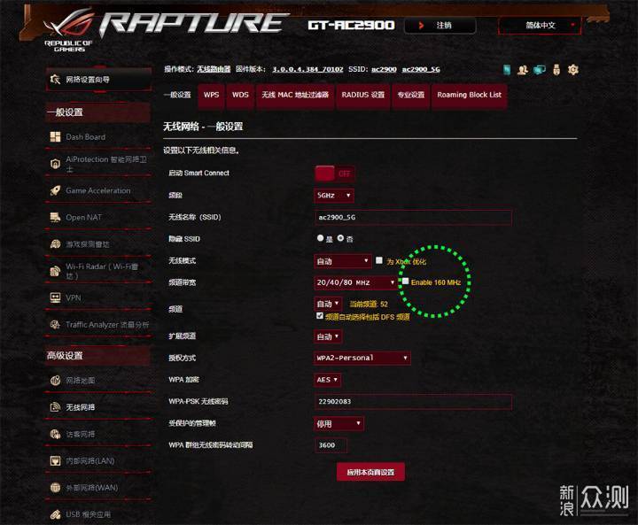Click the Wi-Fi Radar sidebar icon
638x525 pixels.
pyautogui.click(x=55, y=271)
